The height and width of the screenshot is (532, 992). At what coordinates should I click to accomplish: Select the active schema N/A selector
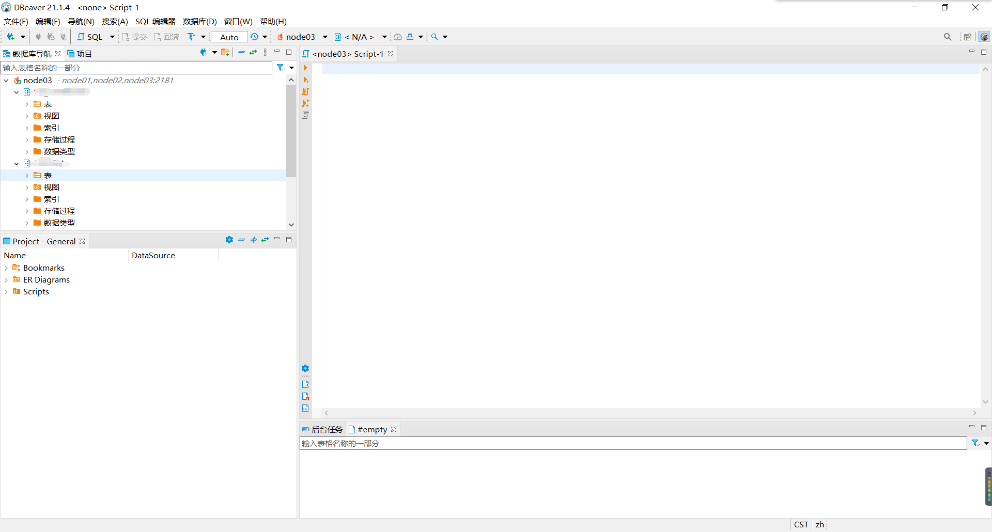click(x=354, y=37)
